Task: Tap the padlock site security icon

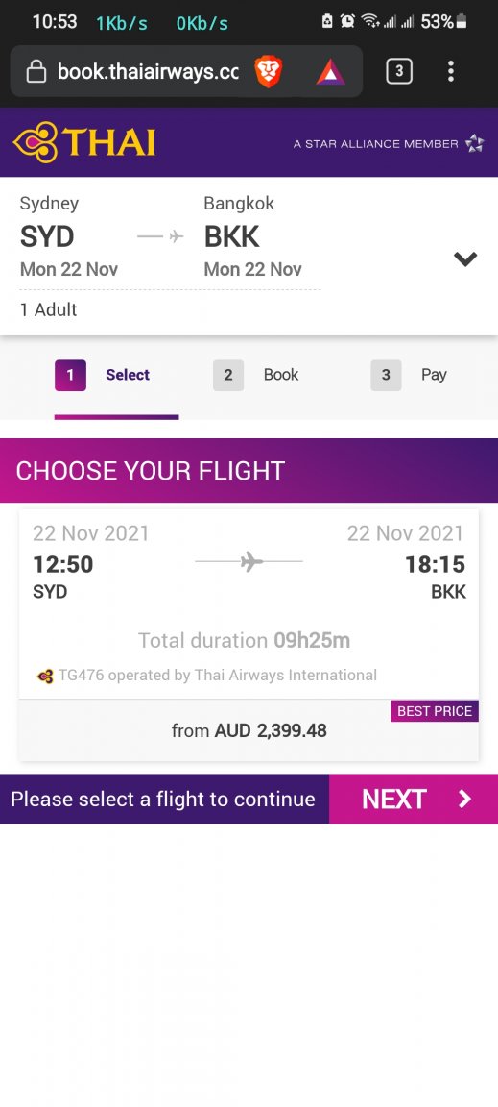Action: [x=36, y=71]
